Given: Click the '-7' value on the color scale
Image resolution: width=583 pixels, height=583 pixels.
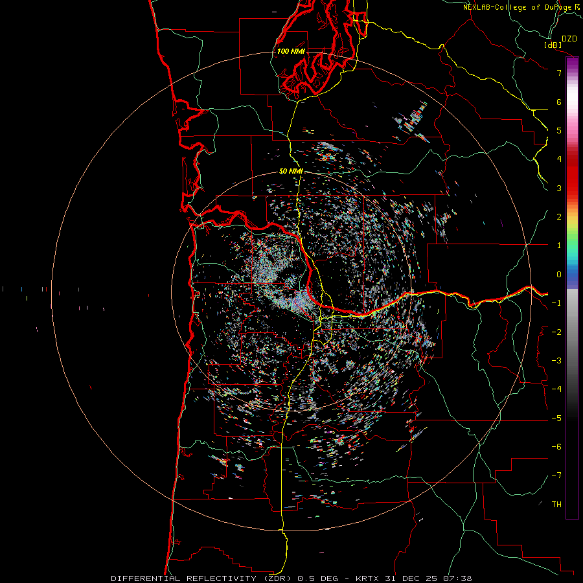Looking at the screenshot, I should tap(556, 475).
